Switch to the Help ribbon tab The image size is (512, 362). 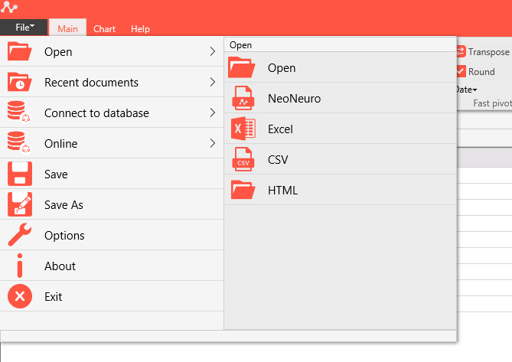[140, 29]
